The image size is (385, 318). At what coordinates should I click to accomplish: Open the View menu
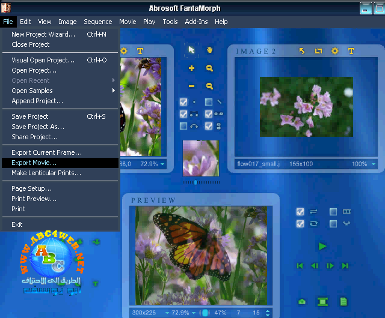(x=45, y=22)
